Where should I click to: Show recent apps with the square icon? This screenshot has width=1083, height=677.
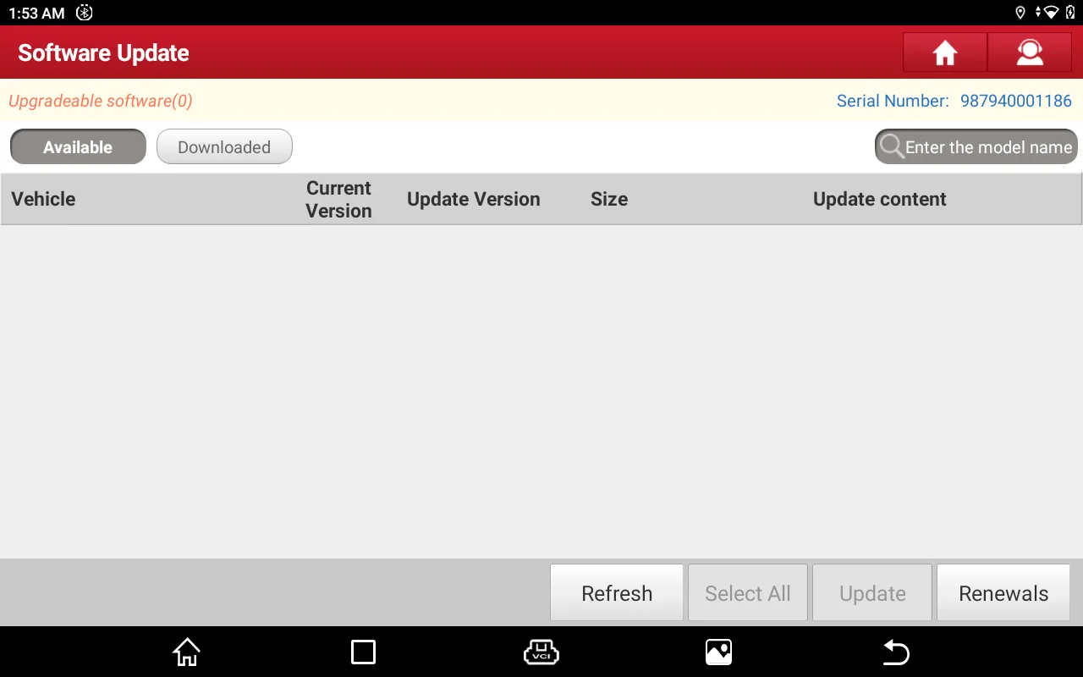(x=363, y=652)
